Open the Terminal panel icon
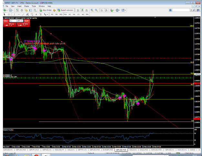202x156 pixels. [x=30, y=10]
